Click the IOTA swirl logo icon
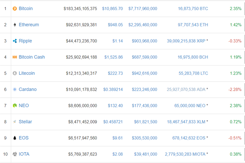This screenshot has height=163, width=245. [15, 154]
